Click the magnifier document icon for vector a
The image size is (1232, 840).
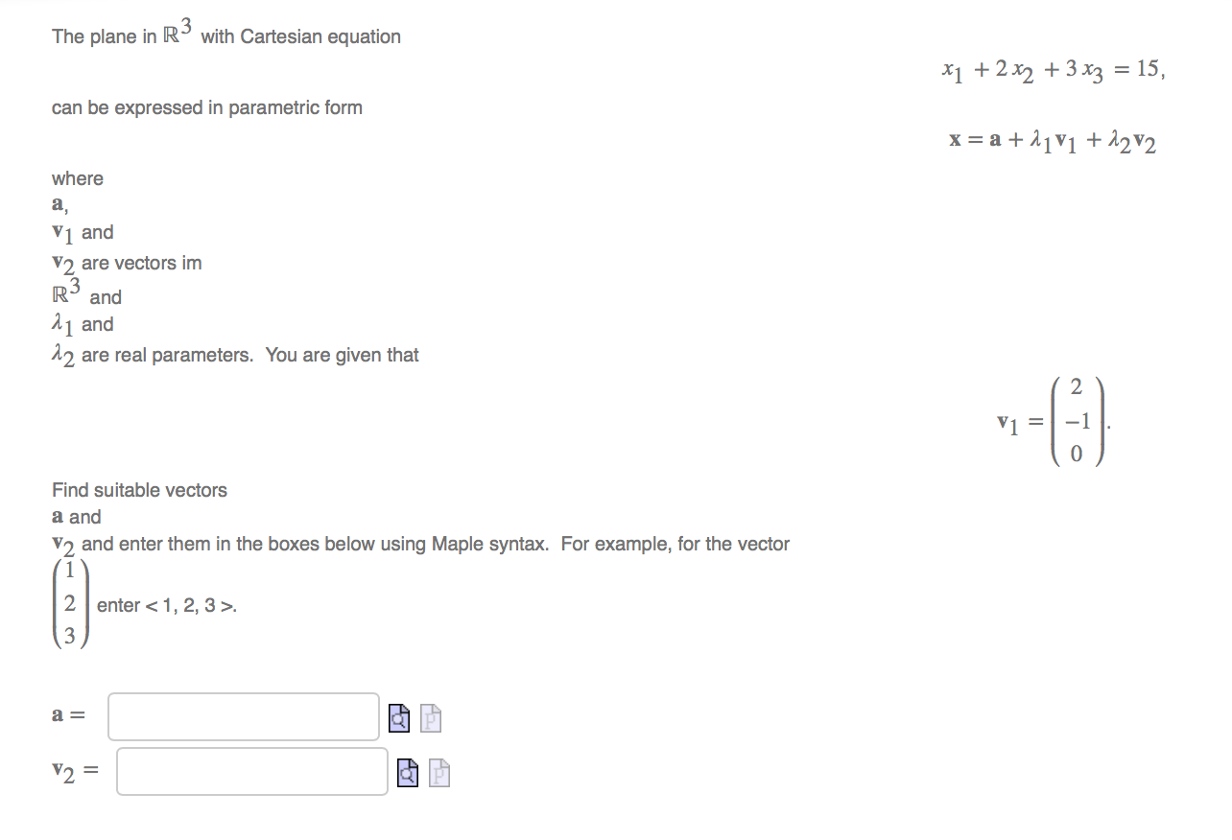point(398,715)
